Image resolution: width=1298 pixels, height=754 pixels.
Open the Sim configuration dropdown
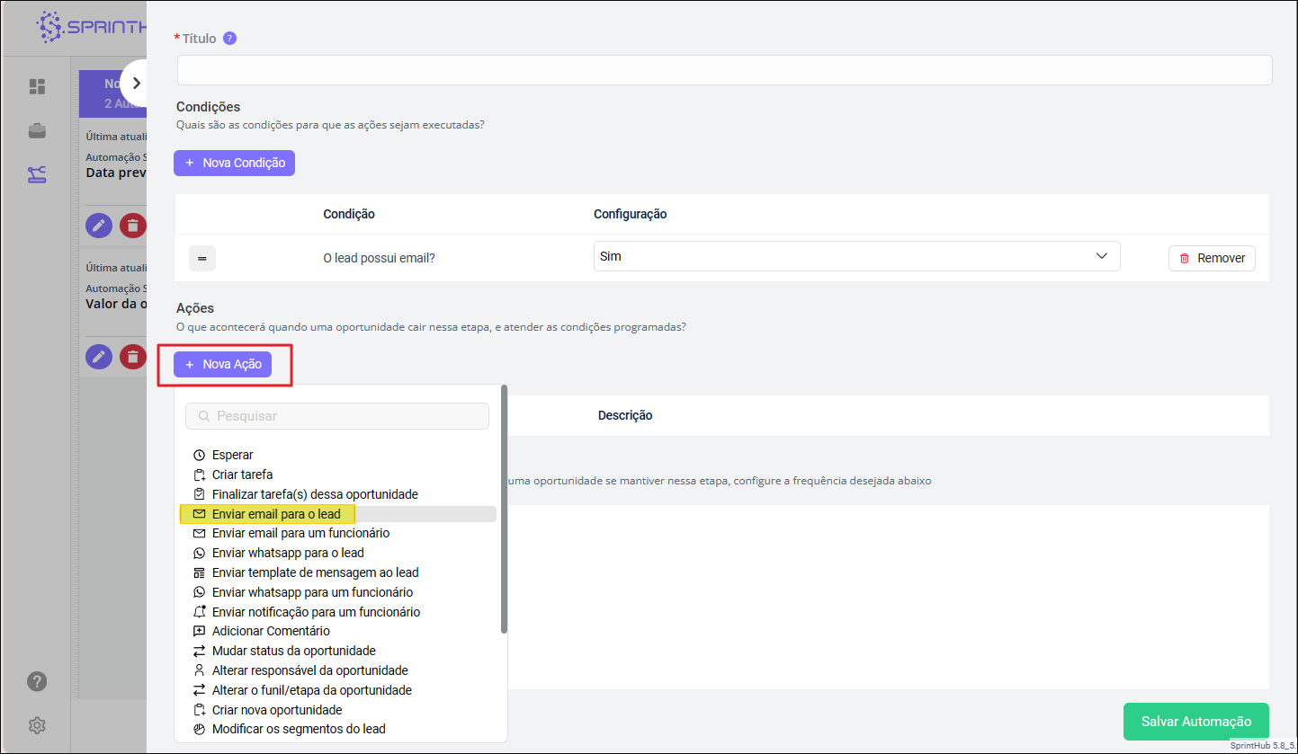(x=856, y=256)
